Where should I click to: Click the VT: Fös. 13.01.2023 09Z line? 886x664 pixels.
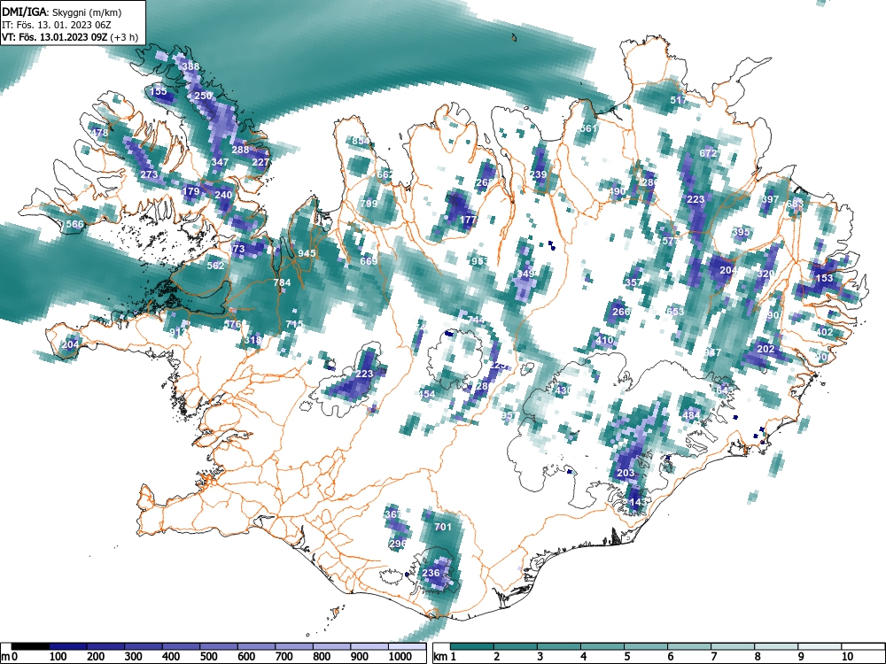(69, 37)
